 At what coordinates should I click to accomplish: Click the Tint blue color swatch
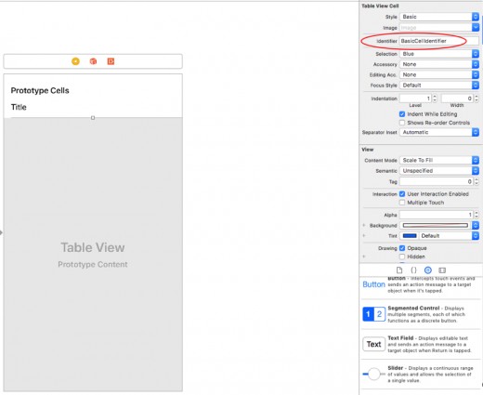(410, 236)
